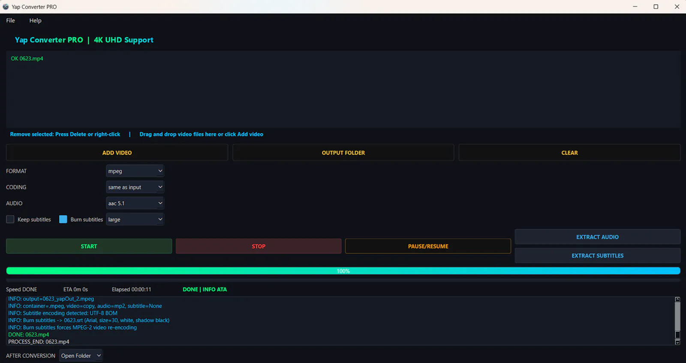Click the red STOP button
The width and height of the screenshot is (686, 363).
click(259, 246)
